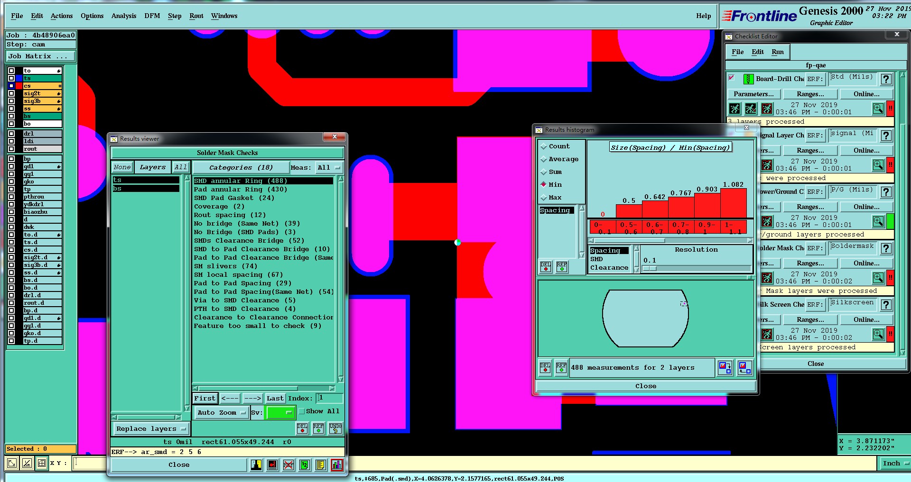Click the First result button
911x482 pixels.
(205, 399)
